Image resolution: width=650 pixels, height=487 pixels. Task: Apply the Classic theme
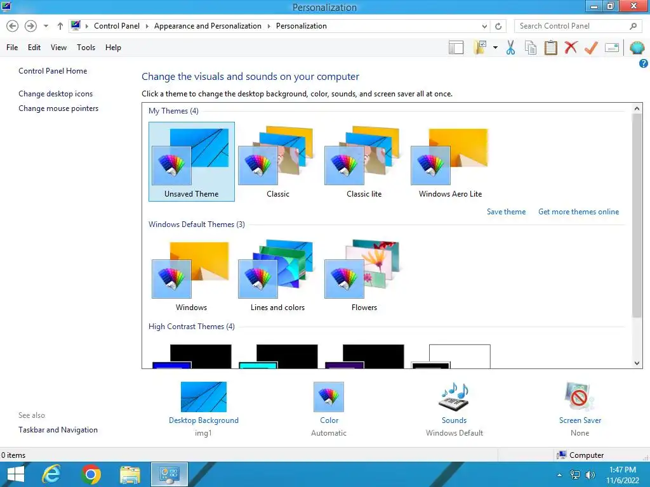tap(278, 162)
